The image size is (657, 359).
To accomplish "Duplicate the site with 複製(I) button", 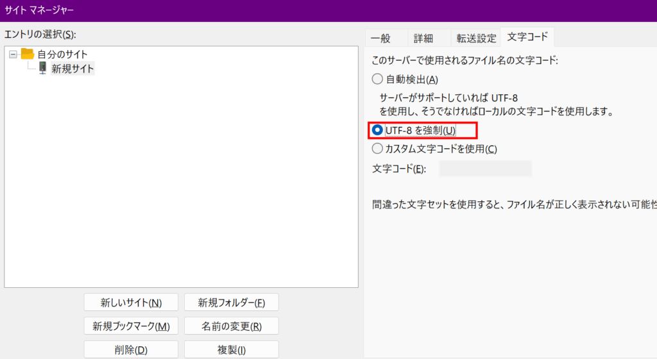I will 231,349.
